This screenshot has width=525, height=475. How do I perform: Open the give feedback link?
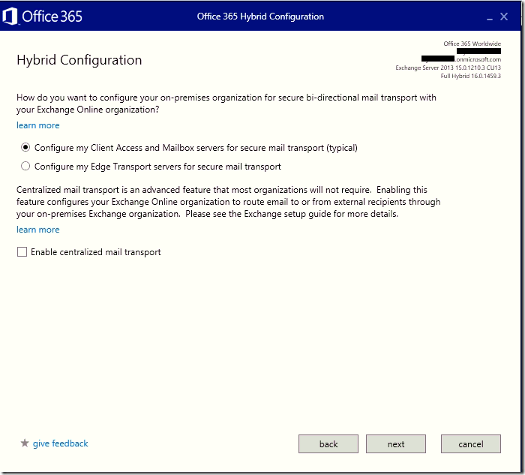[x=60, y=443]
